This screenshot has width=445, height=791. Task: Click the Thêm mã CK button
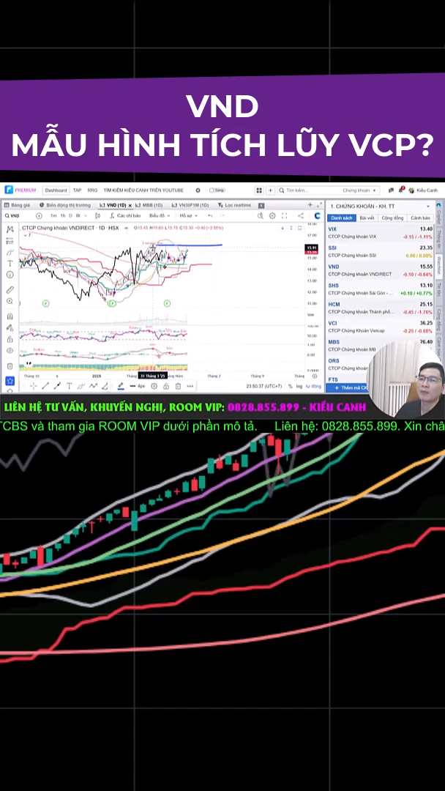348,388
